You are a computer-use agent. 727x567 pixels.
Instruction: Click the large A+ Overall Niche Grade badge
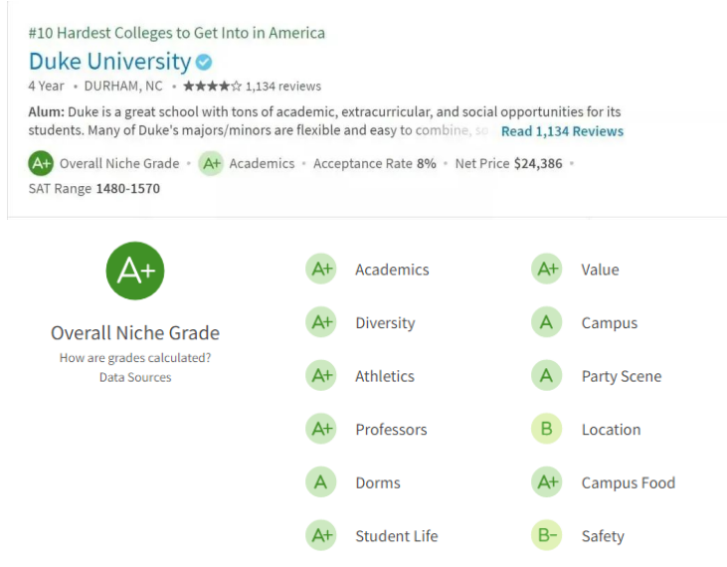(135, 271)
